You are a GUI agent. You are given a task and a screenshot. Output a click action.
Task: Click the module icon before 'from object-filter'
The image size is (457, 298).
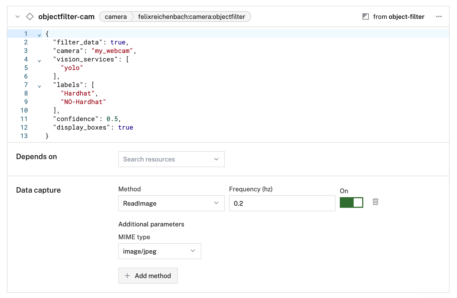click(365, 16)
